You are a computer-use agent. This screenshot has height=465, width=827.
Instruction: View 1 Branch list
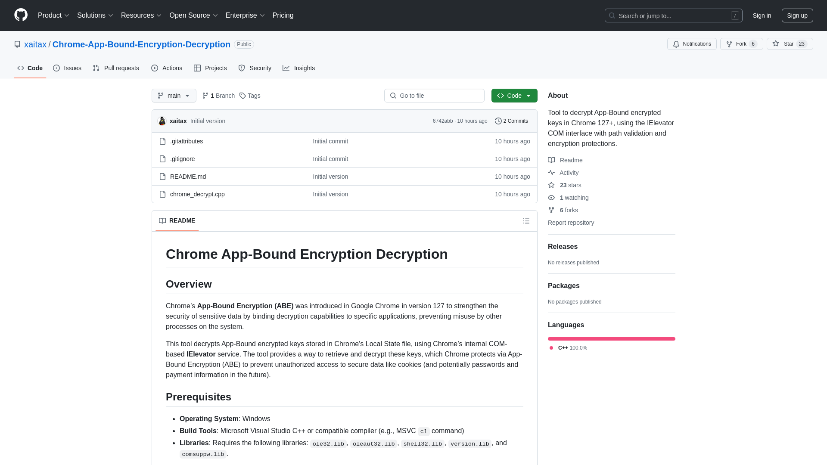point(218,96)
